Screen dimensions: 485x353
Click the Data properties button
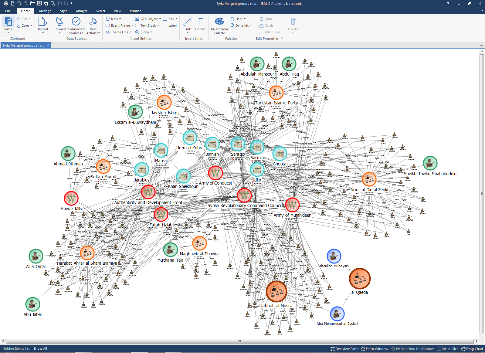[266, 19]
